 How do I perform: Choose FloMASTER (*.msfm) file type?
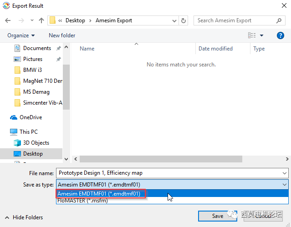(82, 201)
